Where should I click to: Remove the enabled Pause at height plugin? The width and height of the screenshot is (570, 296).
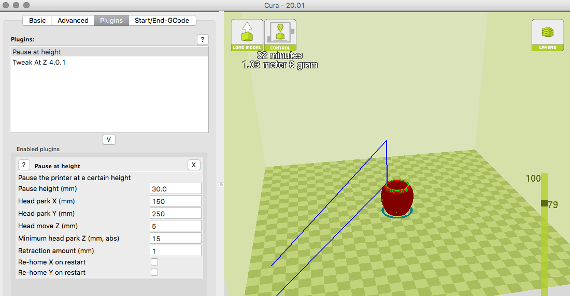[193, 165]
